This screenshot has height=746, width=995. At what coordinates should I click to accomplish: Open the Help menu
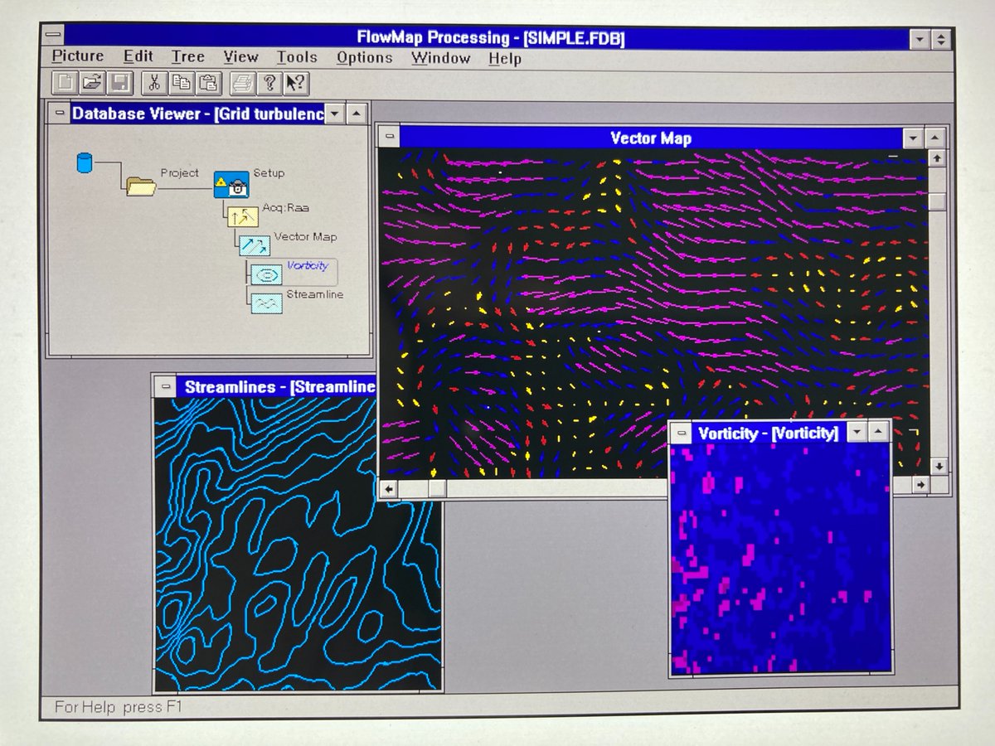(x=505, y=59)
